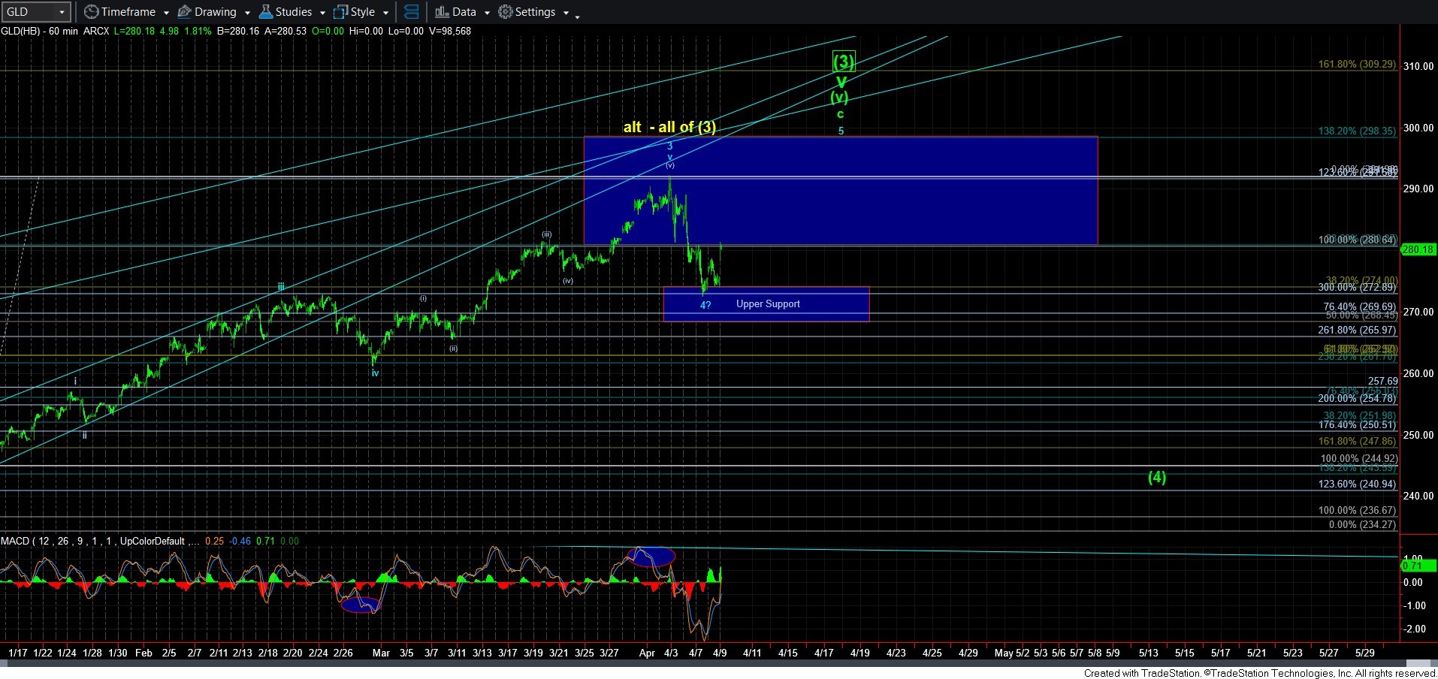Click the Timeframe clock icon
Image resolution: width=1438 pixels, height=679 pixels.
click(91, 12)
